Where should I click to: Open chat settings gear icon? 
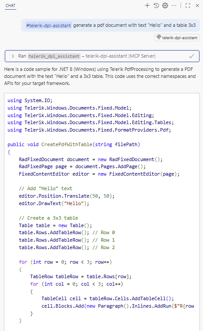[165, 5]
